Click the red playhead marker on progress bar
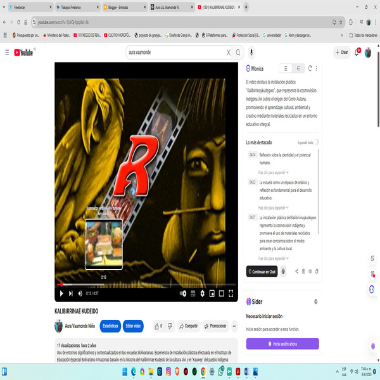Viewport: 380px width, 380px height. 61,284
